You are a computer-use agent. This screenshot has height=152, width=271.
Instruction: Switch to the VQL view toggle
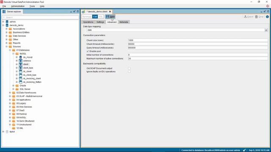[x=101, y=17]
